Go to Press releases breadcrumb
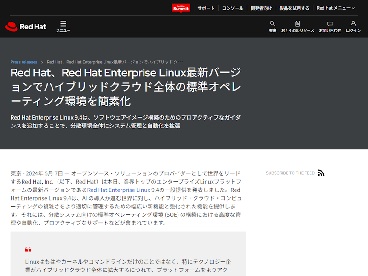368x276 pixels. pyautogui.click(x=24, y=62)
